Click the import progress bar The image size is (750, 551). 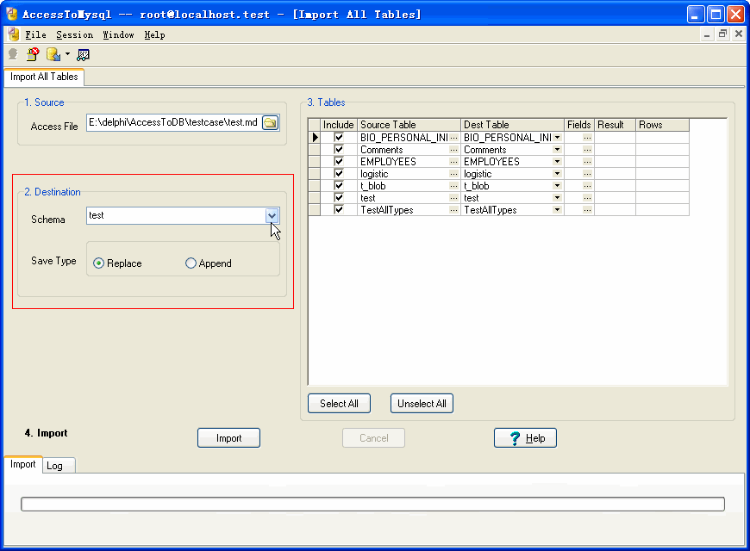pyautogui.click(x=372, y=505)
